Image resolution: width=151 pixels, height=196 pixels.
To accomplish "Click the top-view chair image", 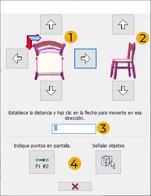I will 50,60.
